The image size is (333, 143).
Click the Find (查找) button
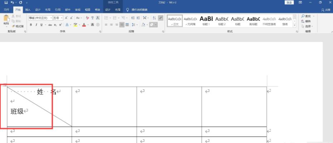pyautogui.click(x=306, y=16)
